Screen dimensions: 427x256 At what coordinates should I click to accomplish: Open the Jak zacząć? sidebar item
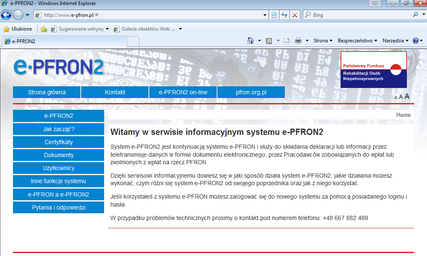[59, 129]
